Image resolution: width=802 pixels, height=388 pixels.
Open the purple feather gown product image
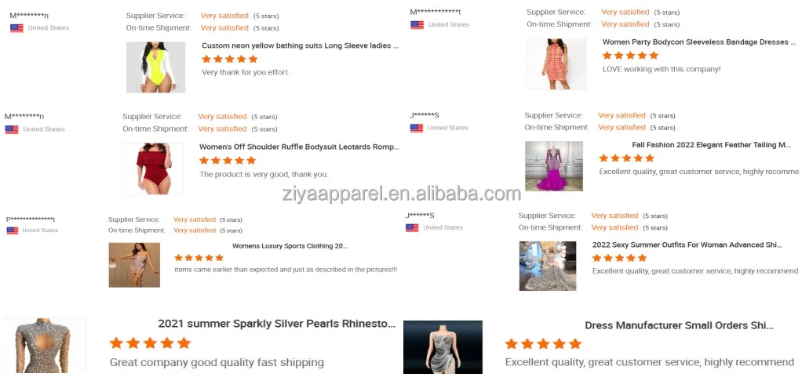coord(554,166)
